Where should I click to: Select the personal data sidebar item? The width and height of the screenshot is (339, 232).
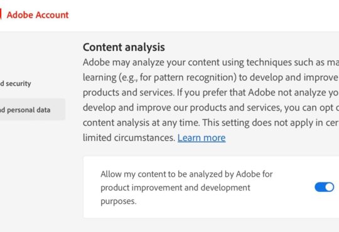tap(33, 110)
